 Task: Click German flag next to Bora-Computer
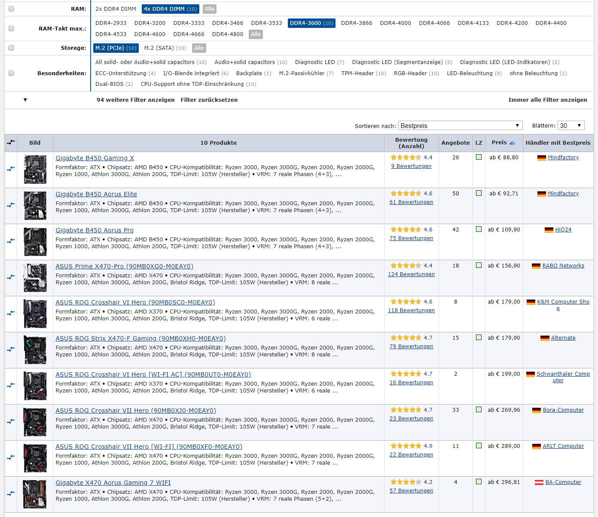(x=536, y=410)
